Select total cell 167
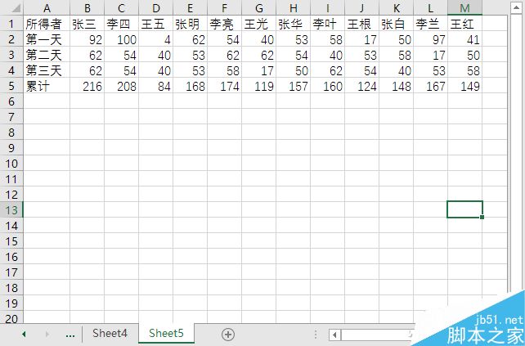This screenshot has width=525, height=346. point(431,86)
